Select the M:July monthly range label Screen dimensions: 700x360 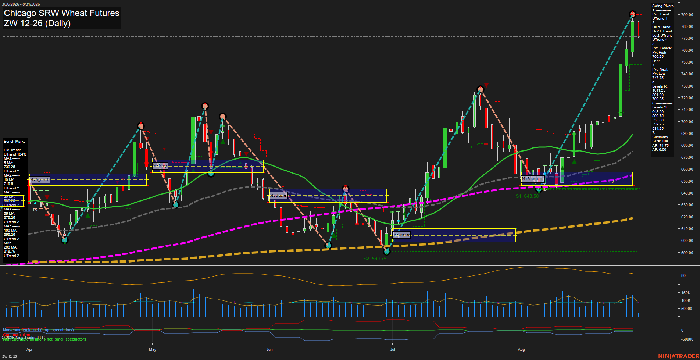click(401, 235)
